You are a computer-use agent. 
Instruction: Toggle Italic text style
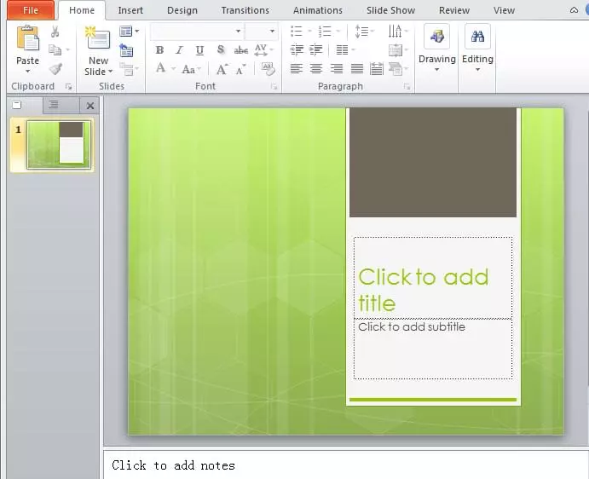tap(179, 50)
